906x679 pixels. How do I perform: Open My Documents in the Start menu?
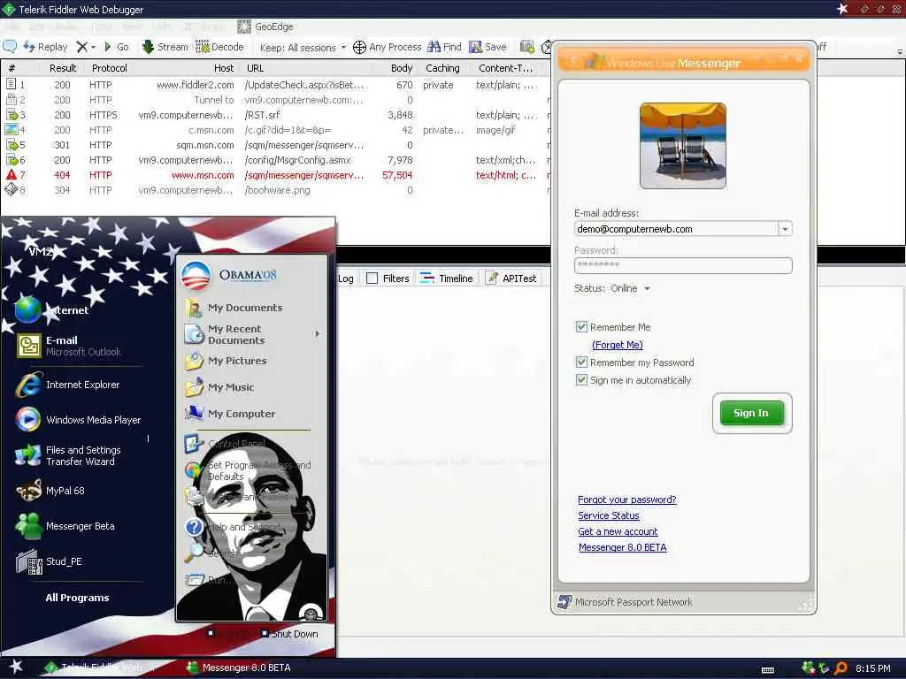(x=234, y=308)
